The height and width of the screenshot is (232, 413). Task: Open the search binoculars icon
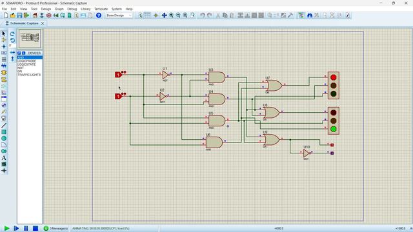tap(310, 15)
